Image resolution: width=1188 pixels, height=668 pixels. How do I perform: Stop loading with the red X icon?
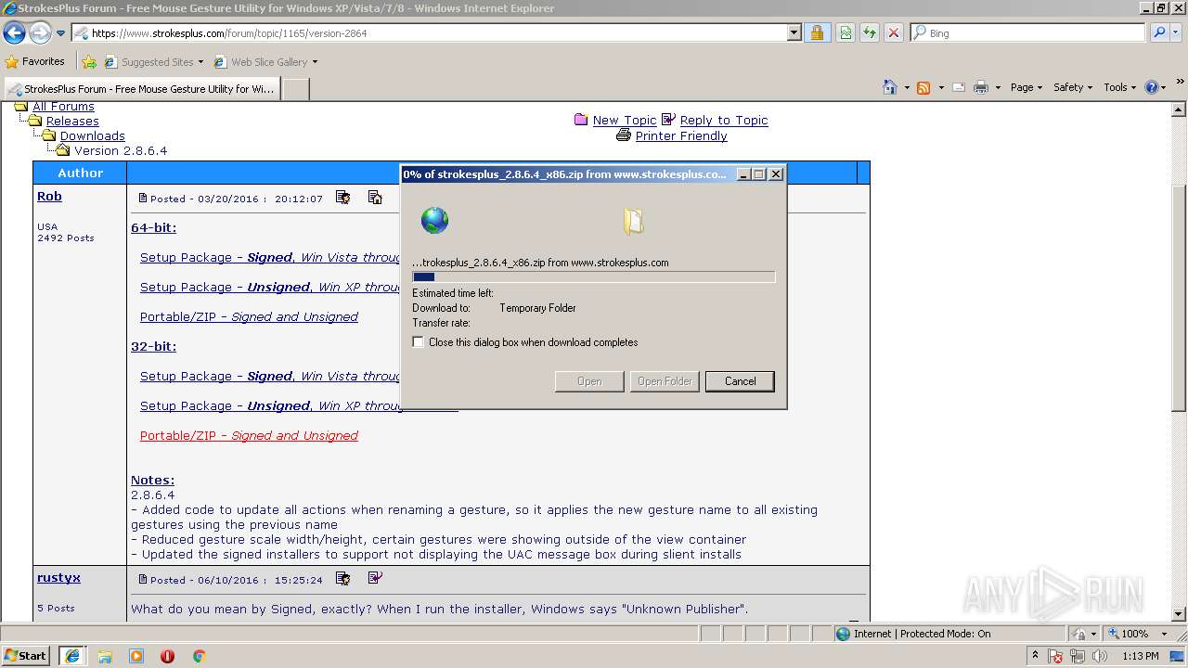coord(894,32)
